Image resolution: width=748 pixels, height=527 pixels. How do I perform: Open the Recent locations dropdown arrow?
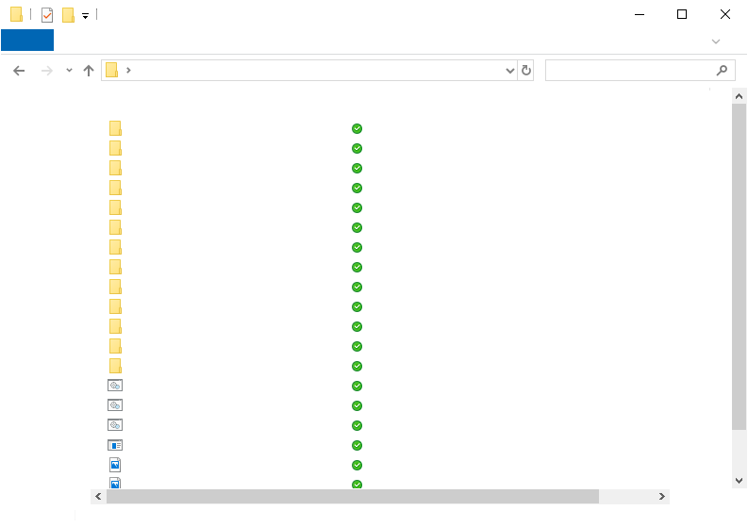(69, 71)
